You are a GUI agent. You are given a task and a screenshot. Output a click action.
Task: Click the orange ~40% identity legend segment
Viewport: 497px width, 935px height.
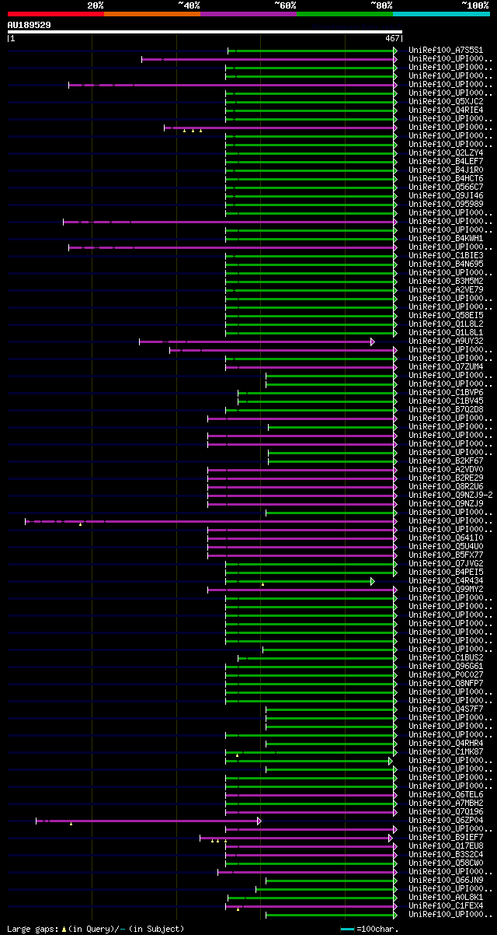point(152,14)
